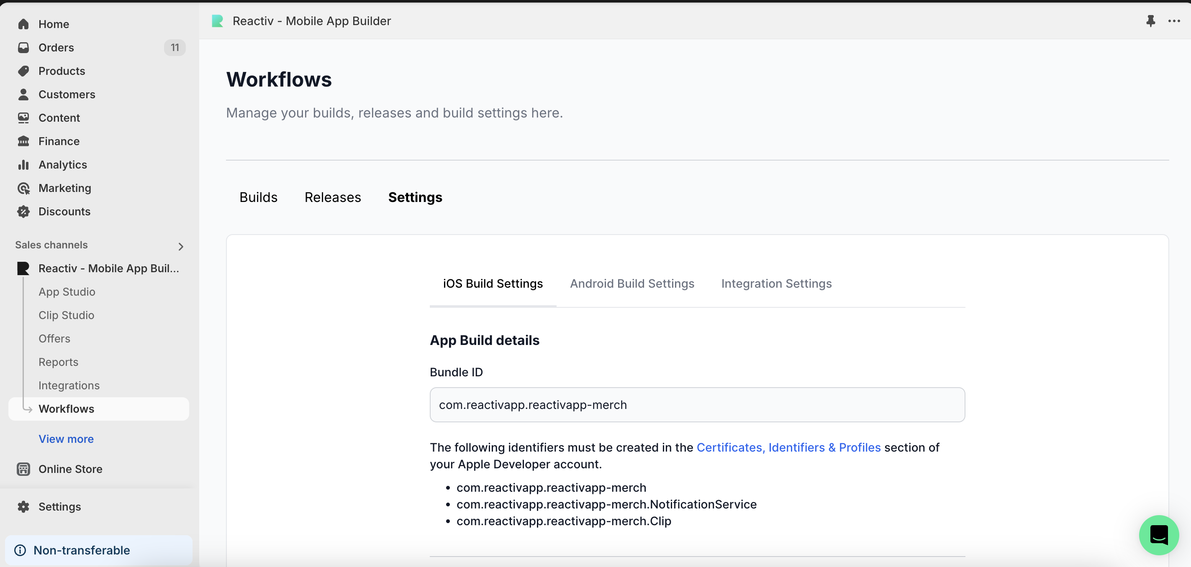This screenshot has height=567, width=1191.
Task: Open Android Build Settings tab
Action: 631,284
